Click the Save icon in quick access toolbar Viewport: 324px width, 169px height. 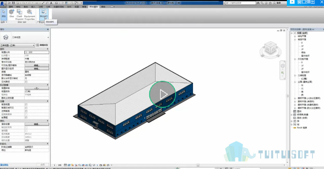13,3
